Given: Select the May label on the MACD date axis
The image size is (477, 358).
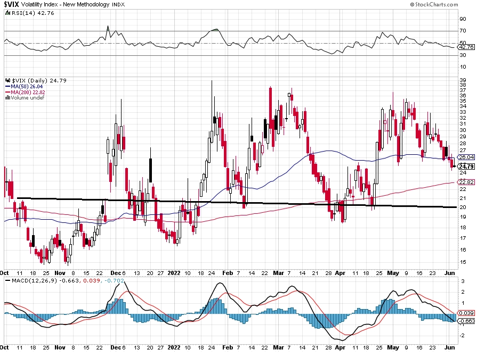Looking at the screenshot, I should pos(393,347).
